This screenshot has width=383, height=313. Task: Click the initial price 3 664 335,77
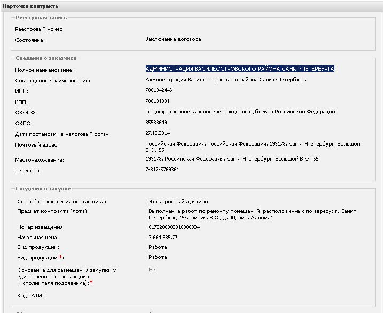click(163, 238)
